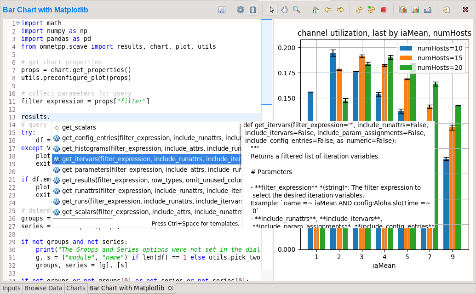Viewport: 476px width, 294px height.
Task: Click the '# Parameters' heading in documentation popup
Action: pyautogui.click(x=271, y=172)
